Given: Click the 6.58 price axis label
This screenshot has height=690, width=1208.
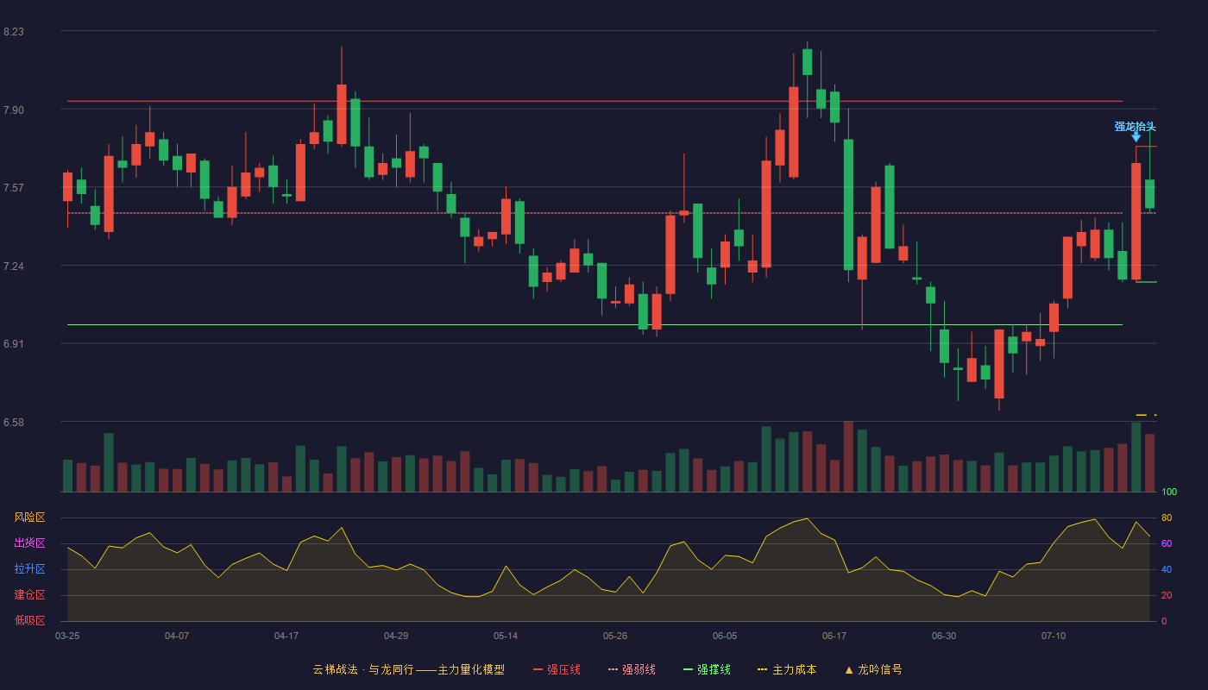Looking at the screenshot, I should (14, 423).
